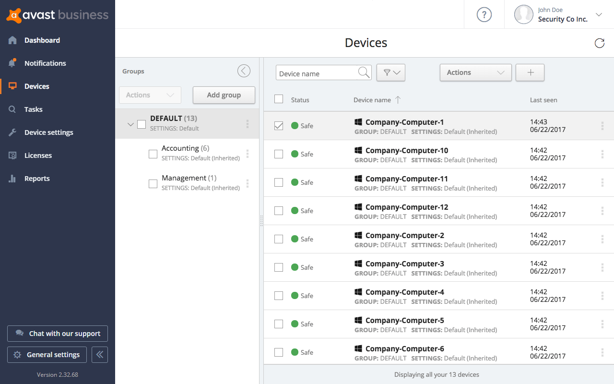Viewport: 614px width, 384px height.
Task: Switch to the Devices sidebar section
Action: tap(37, 86)
